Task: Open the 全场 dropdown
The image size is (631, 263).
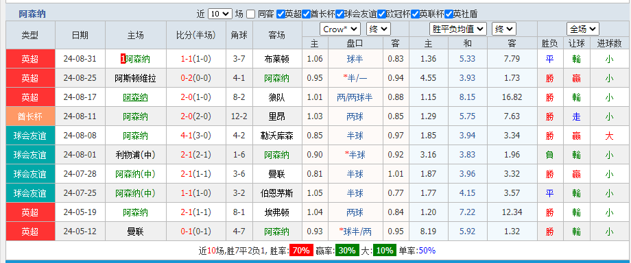Action: (583, 29)
